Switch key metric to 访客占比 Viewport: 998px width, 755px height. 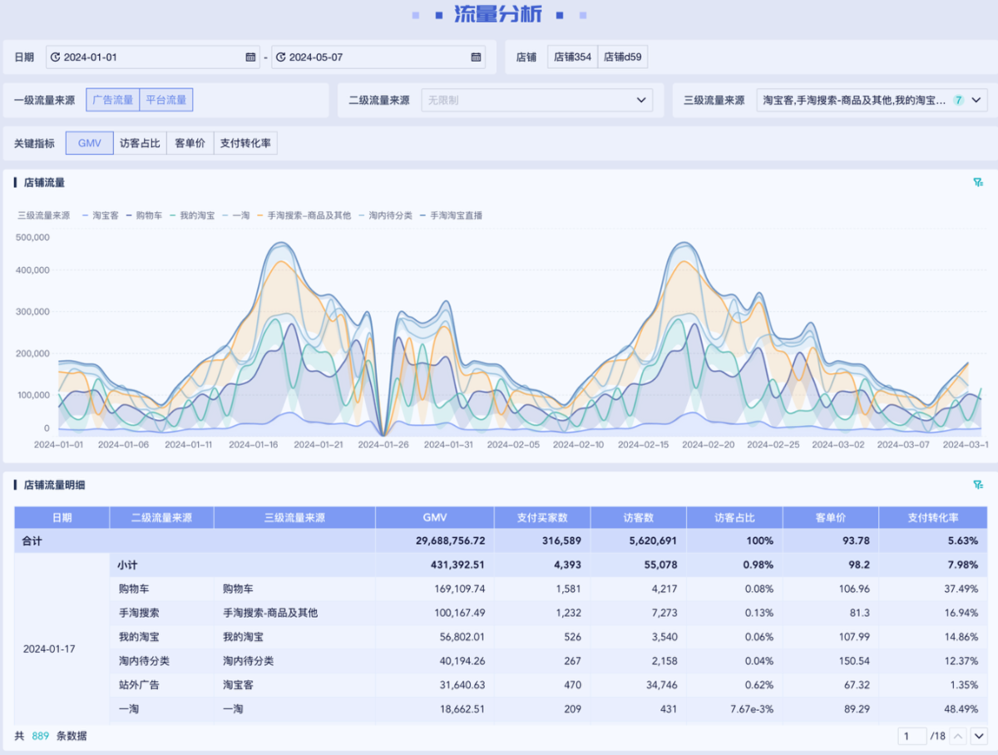[140, 143]
